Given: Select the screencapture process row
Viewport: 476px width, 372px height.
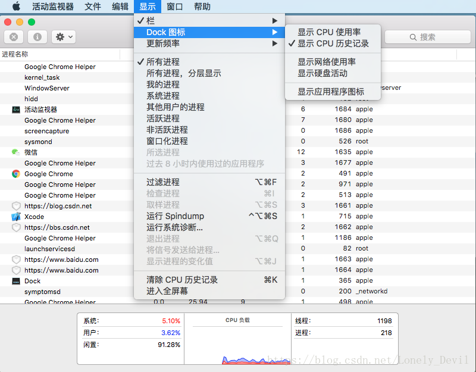Looking at the screenshot, I should coord(67,131).
